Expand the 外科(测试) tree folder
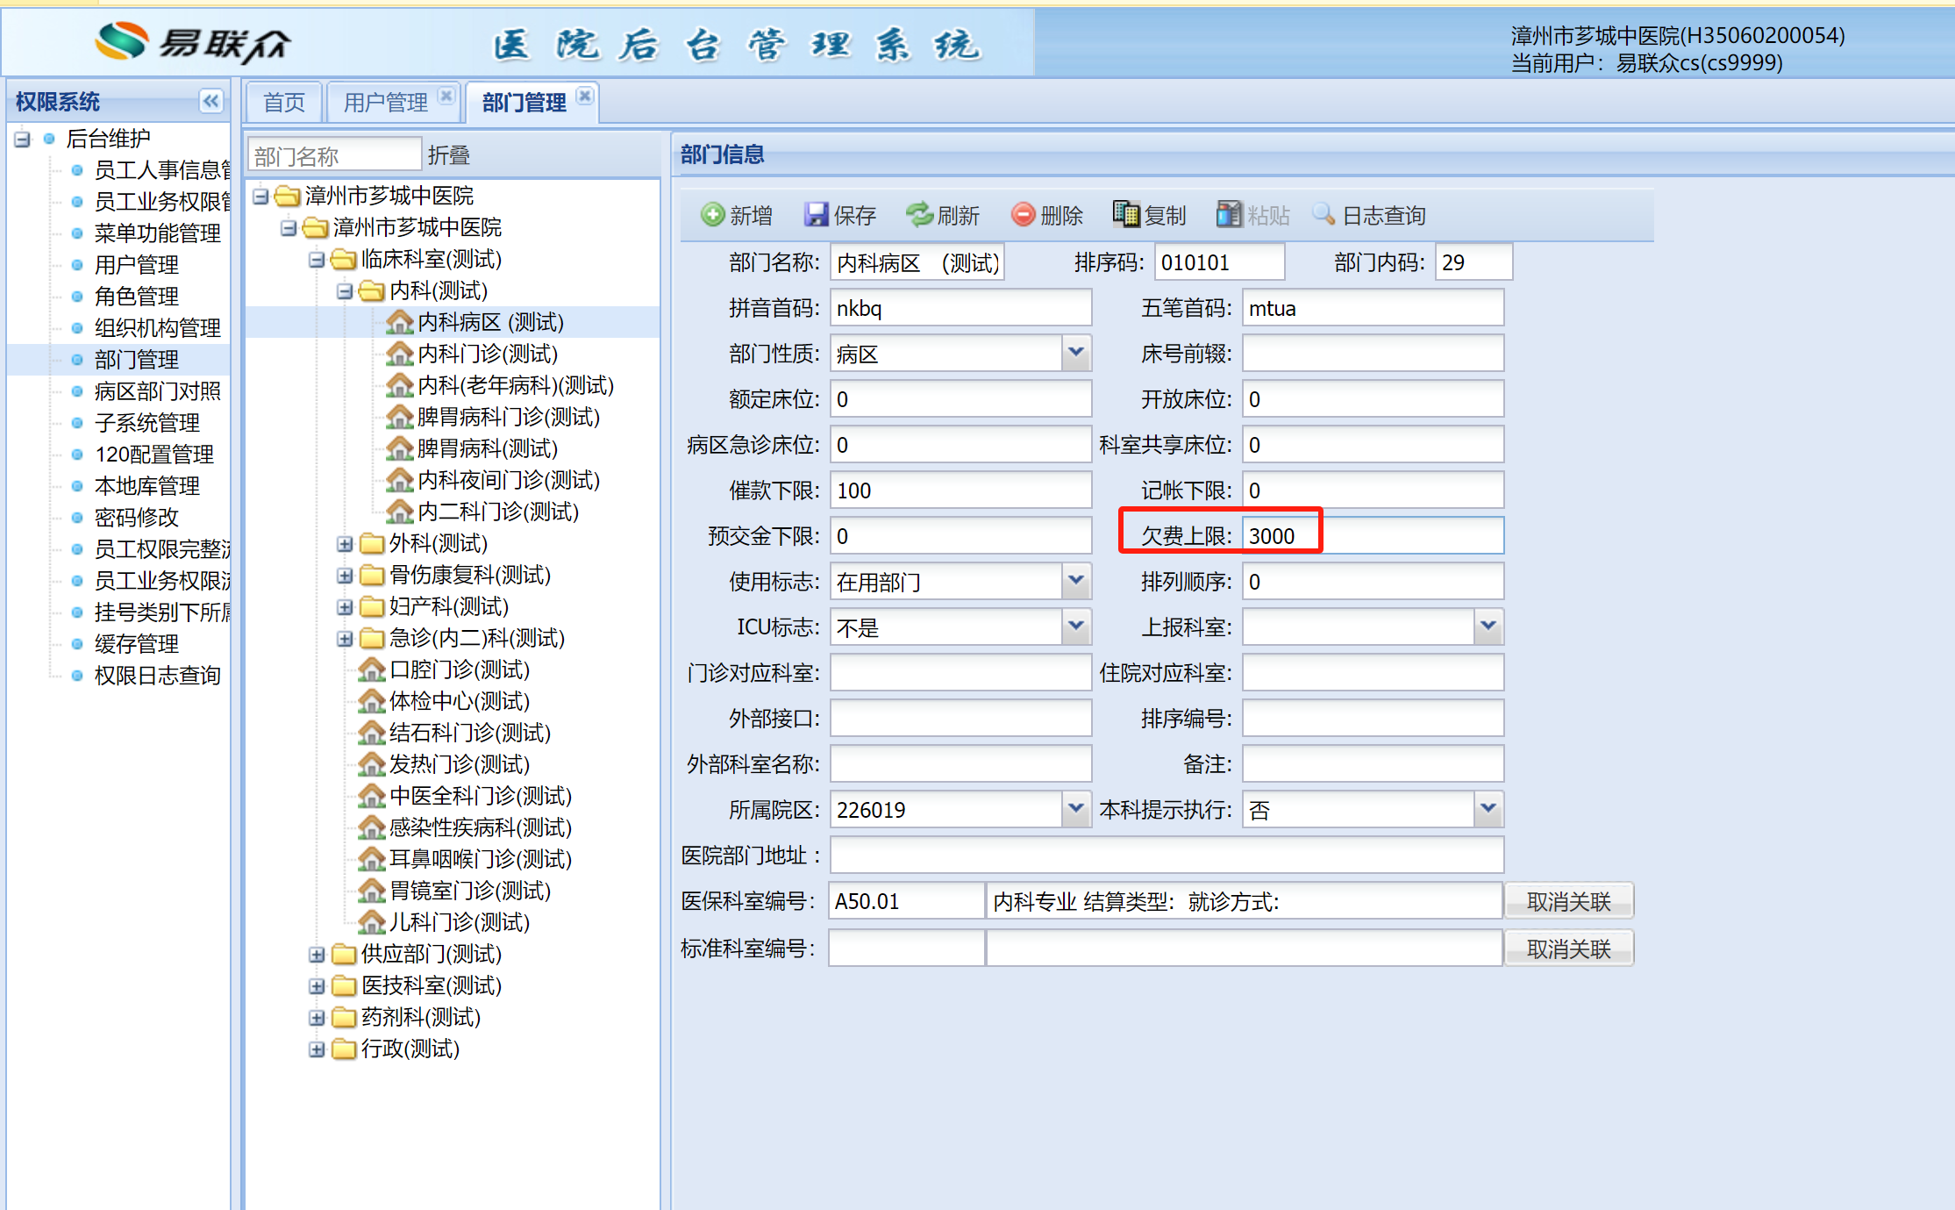1955x1210 pixels. click(x=345, y=544)
